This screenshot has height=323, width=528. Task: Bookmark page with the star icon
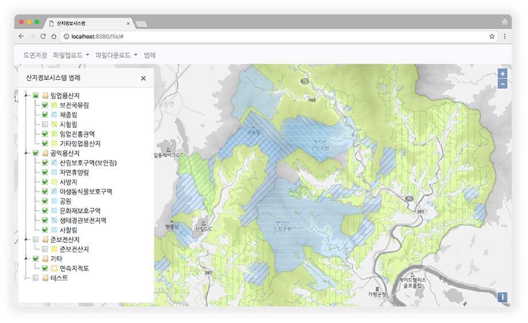pyautogui.click(x=491, y=36)
